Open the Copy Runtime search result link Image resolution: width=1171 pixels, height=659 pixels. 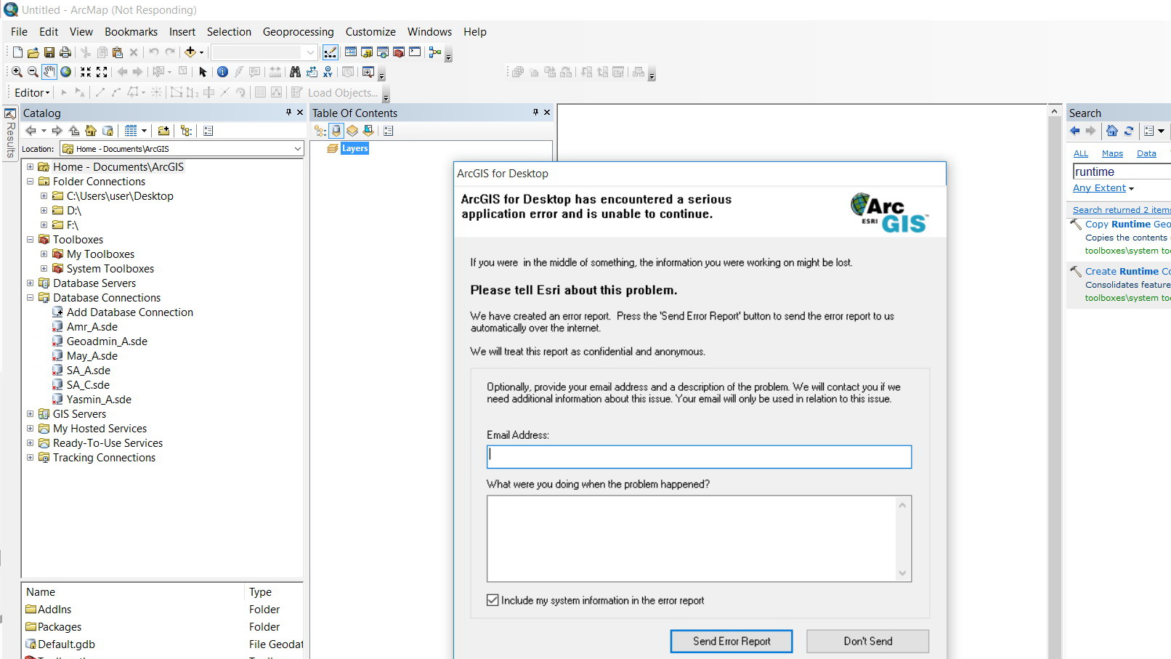[1127, 224]
